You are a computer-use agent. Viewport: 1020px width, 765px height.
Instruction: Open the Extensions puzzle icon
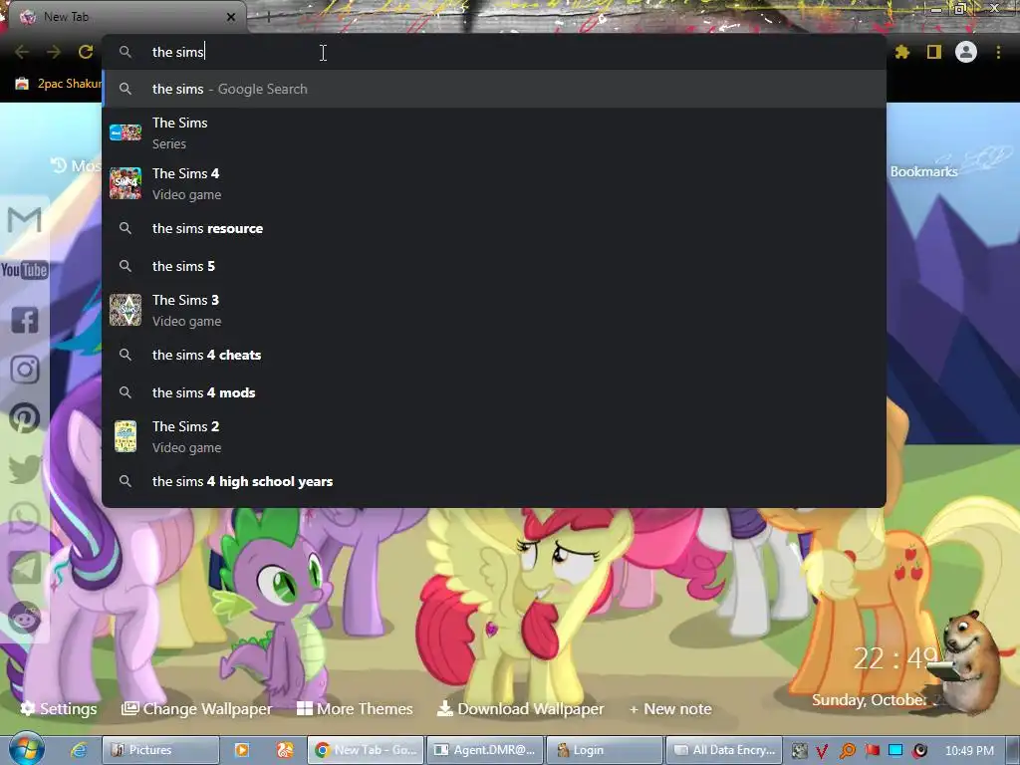pos(902,52)
